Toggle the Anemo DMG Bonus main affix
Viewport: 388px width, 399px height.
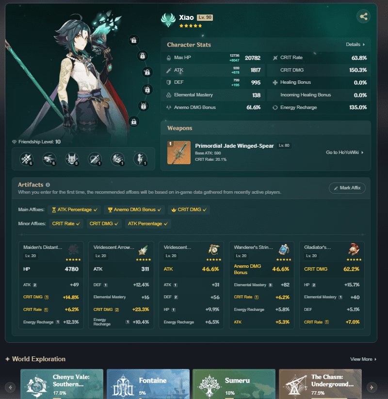tap(134, 210)
